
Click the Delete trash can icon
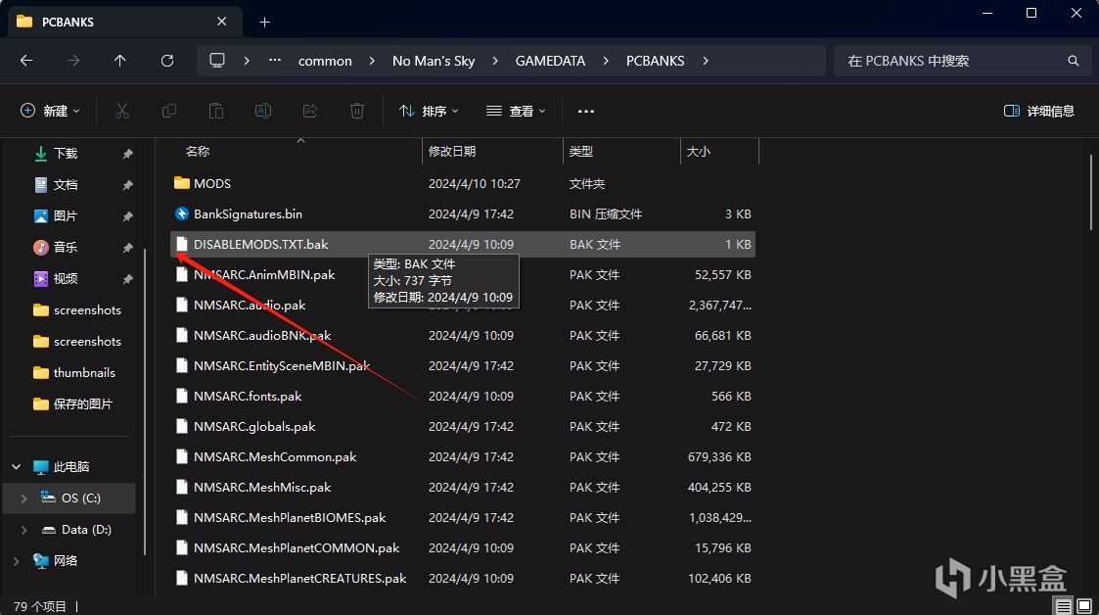tap(357, 111)
